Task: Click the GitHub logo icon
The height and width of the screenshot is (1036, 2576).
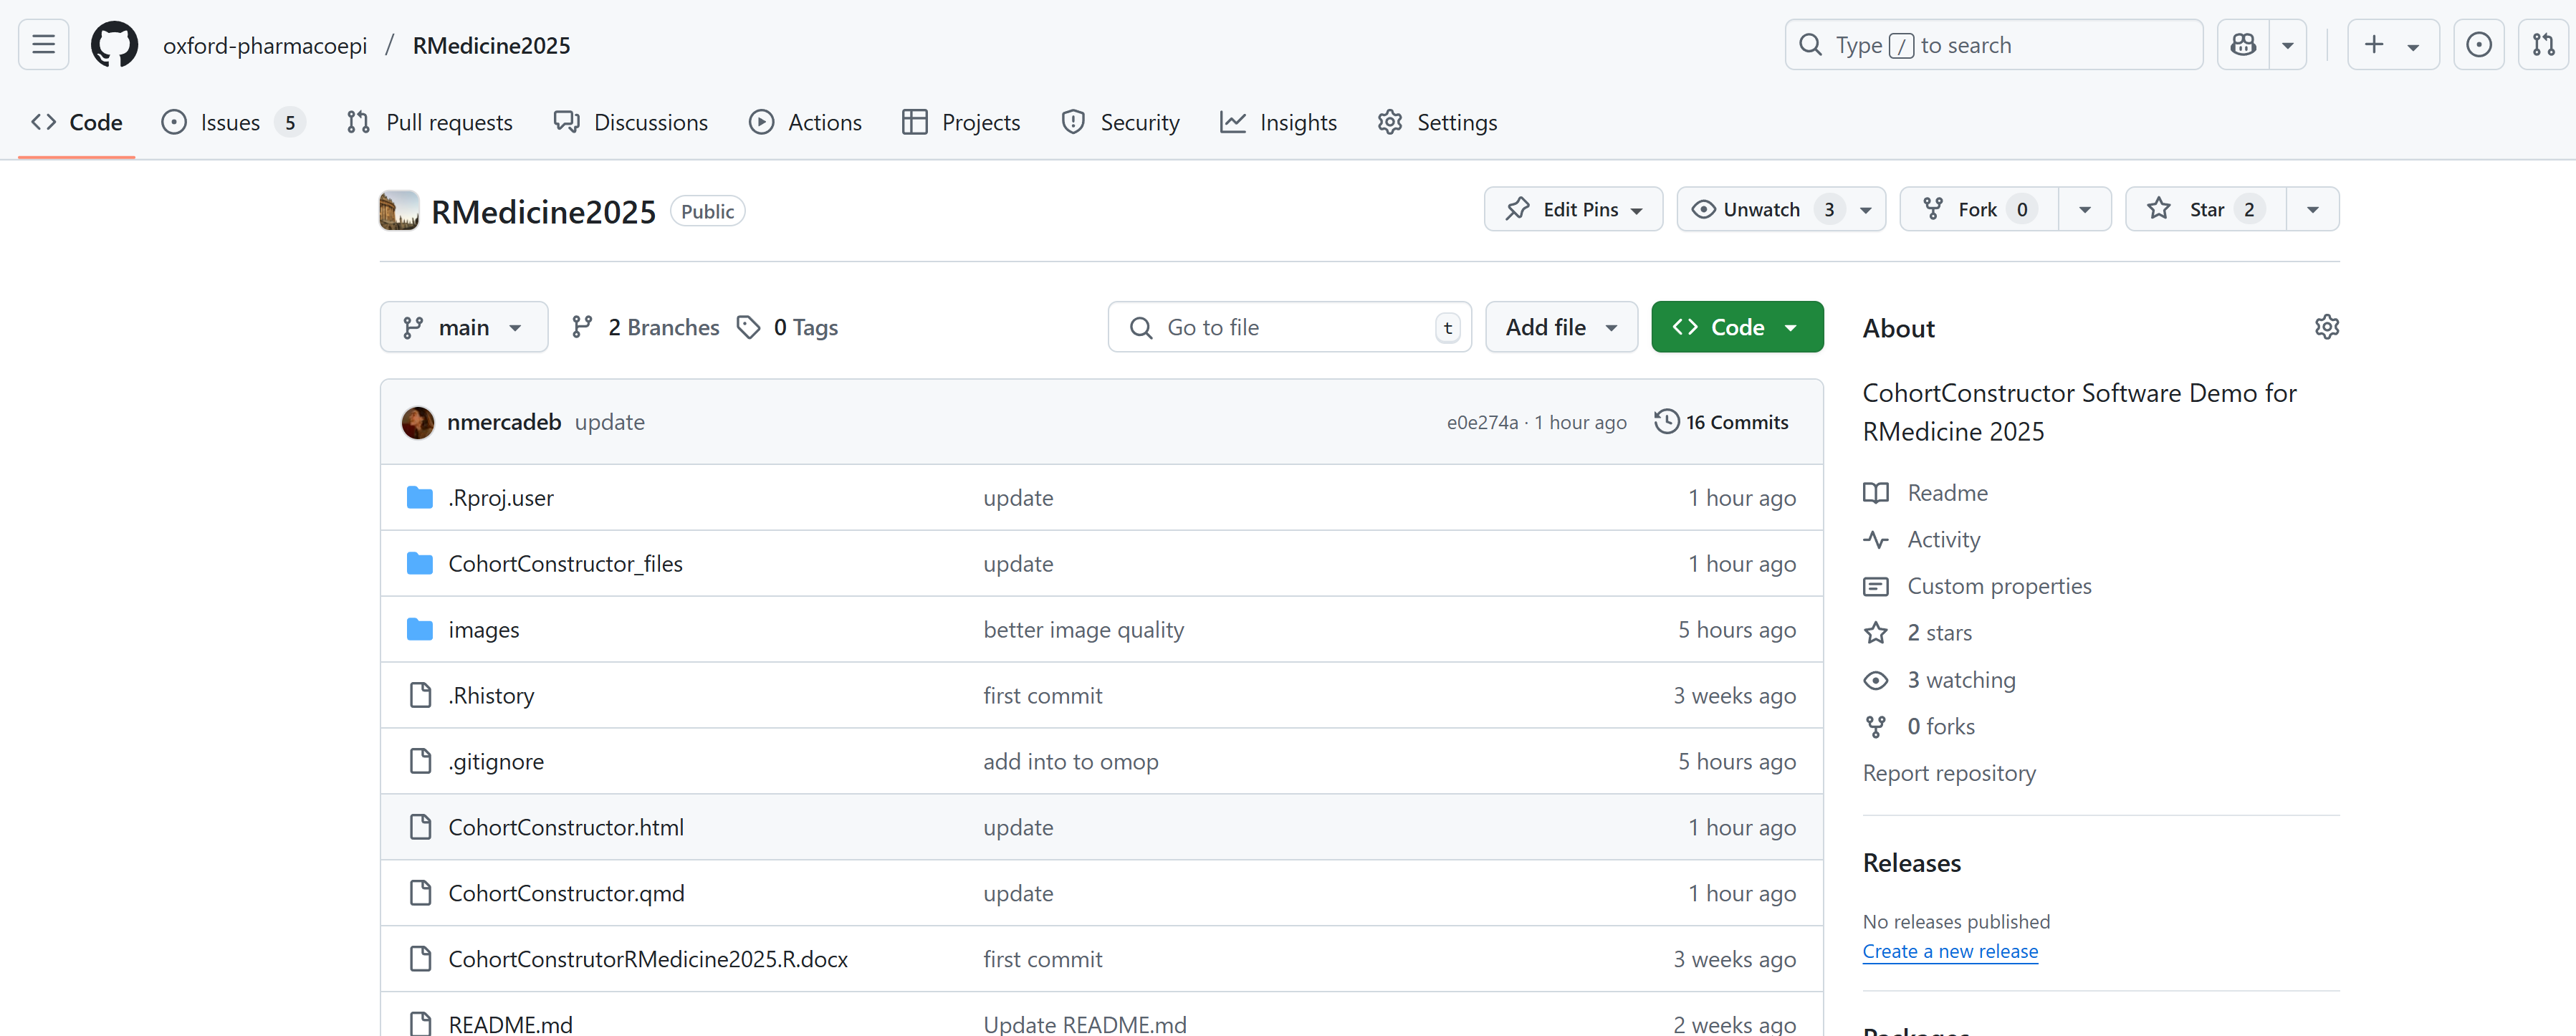Action: pyautogui.click(x=115, y=45)
